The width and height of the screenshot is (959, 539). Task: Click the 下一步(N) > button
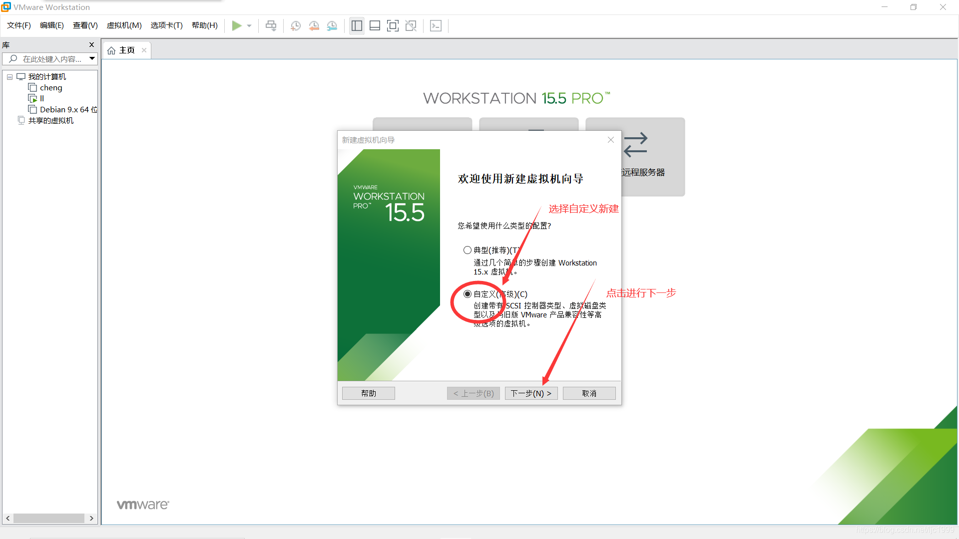point(531,393)
